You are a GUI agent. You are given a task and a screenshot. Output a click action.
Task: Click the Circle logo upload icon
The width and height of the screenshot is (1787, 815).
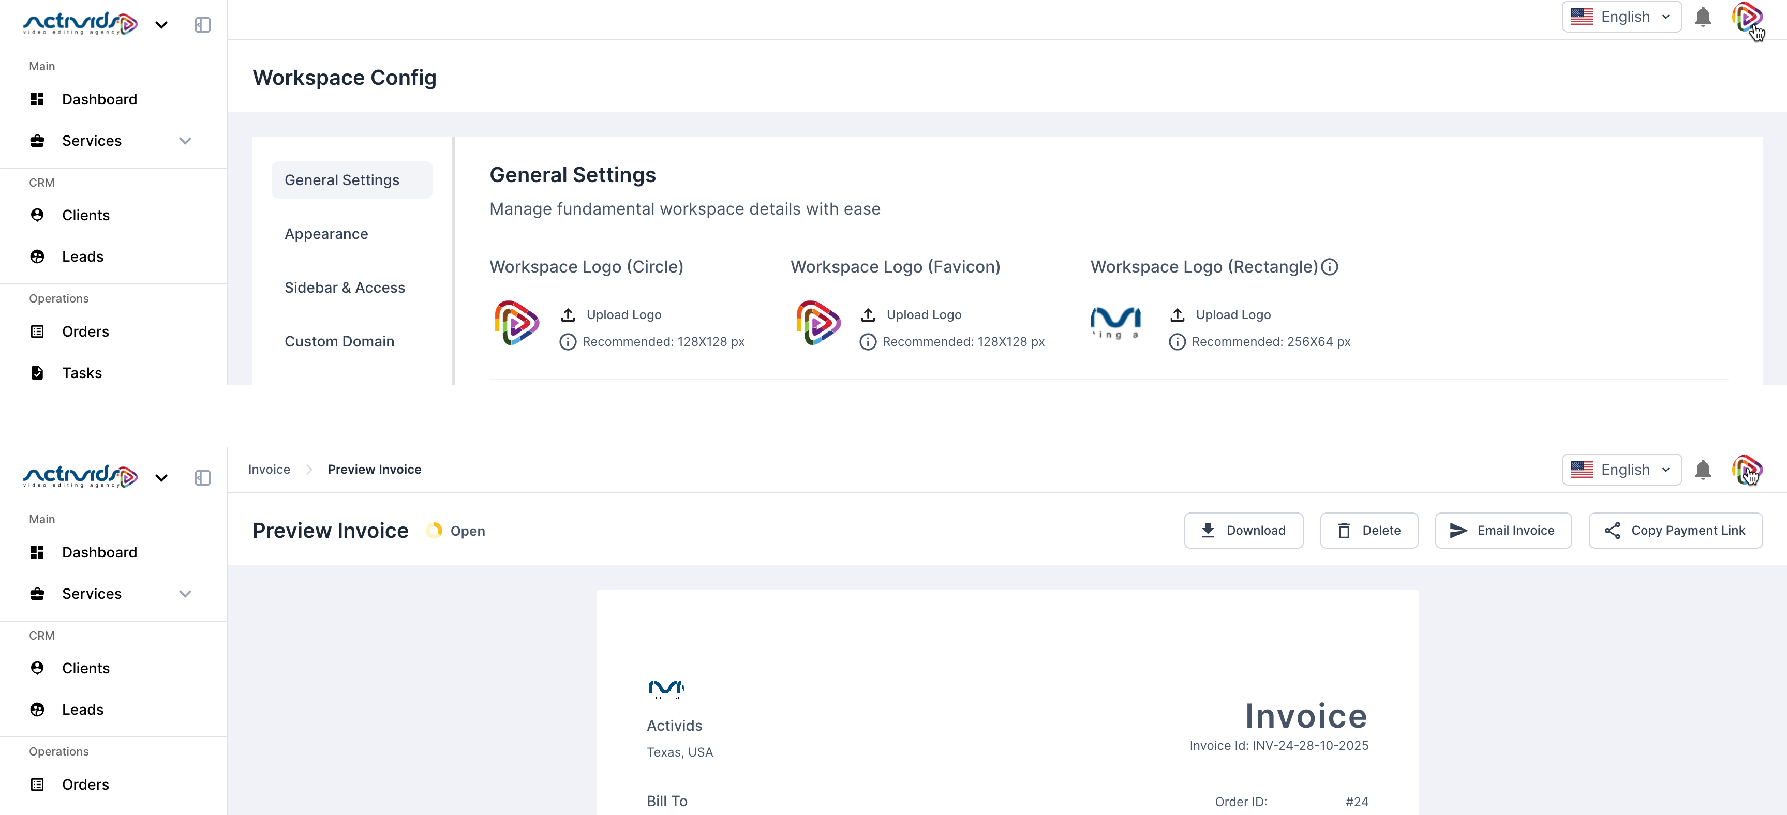[568, 315]
